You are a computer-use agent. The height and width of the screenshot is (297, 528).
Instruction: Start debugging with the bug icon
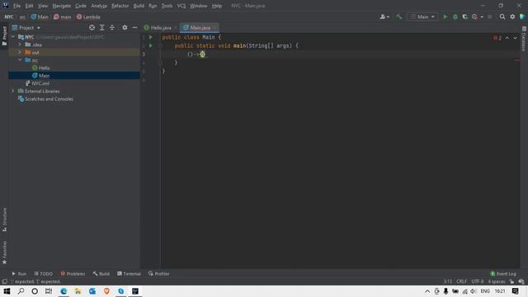click(x=455, y=16)
